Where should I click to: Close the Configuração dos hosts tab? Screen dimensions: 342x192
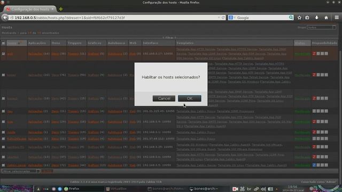pyautogui.click(x=52, y=9)
